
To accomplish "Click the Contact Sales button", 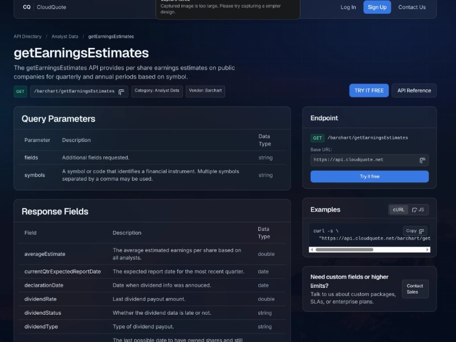I will tap(415, 288).
